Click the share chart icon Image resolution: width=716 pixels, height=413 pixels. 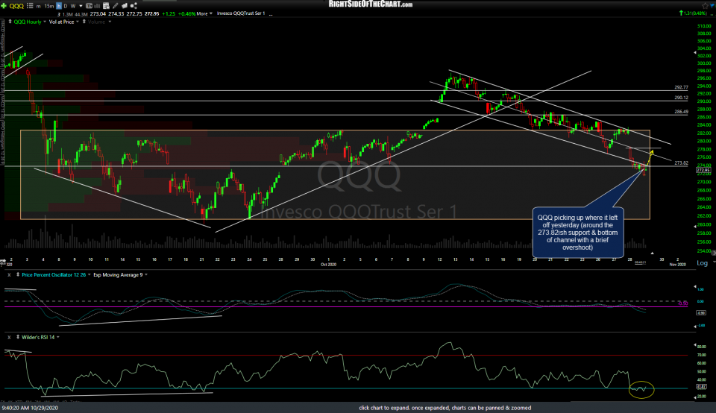(134, 5)
